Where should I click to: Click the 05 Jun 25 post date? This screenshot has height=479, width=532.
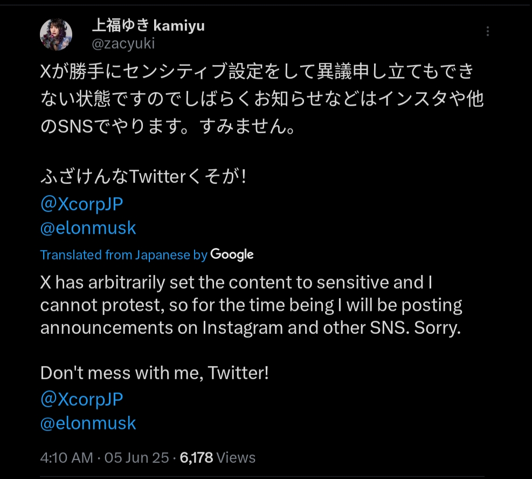(136, 458)
